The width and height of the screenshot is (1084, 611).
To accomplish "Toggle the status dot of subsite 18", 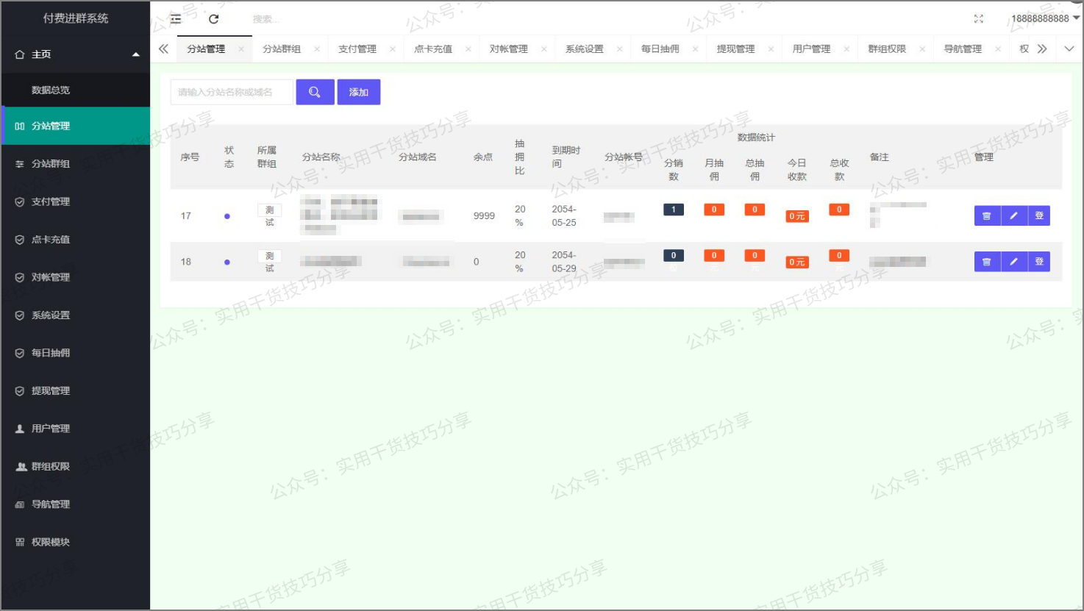I will (229, 261).
